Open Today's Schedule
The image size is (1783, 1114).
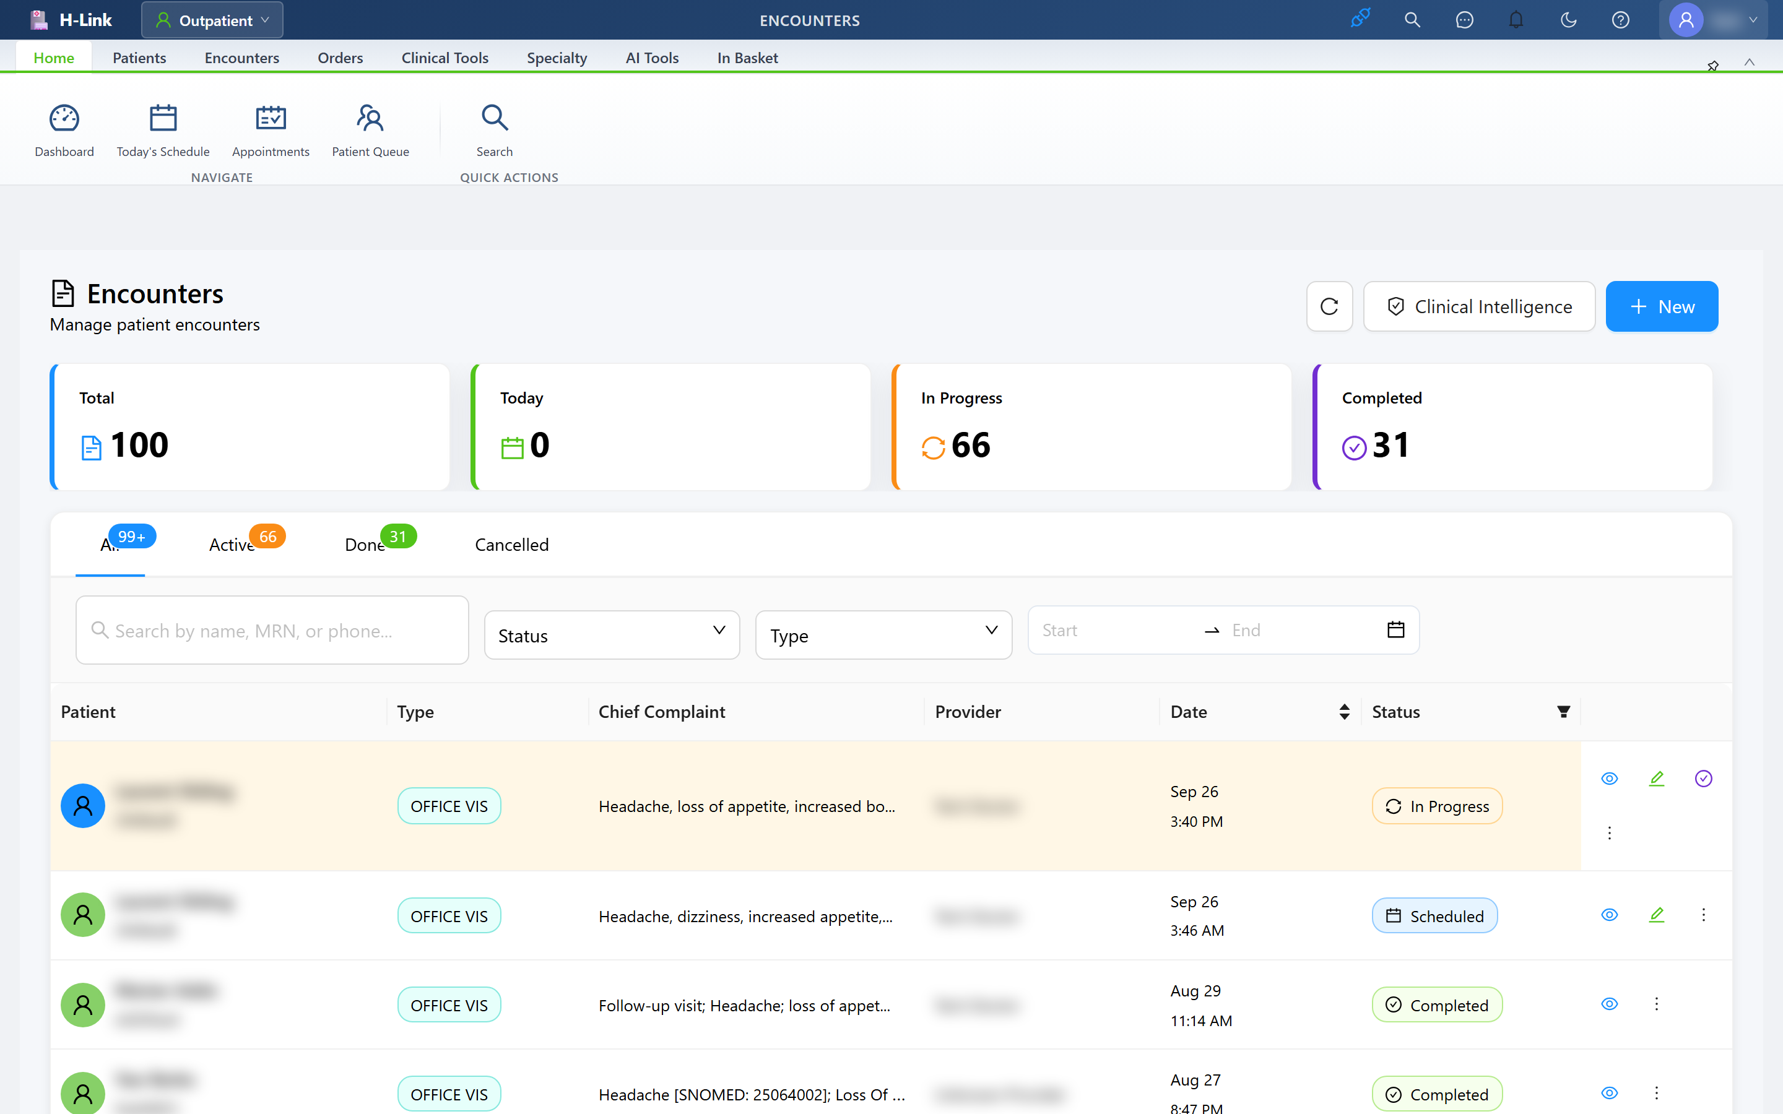[x=163, y=131]
